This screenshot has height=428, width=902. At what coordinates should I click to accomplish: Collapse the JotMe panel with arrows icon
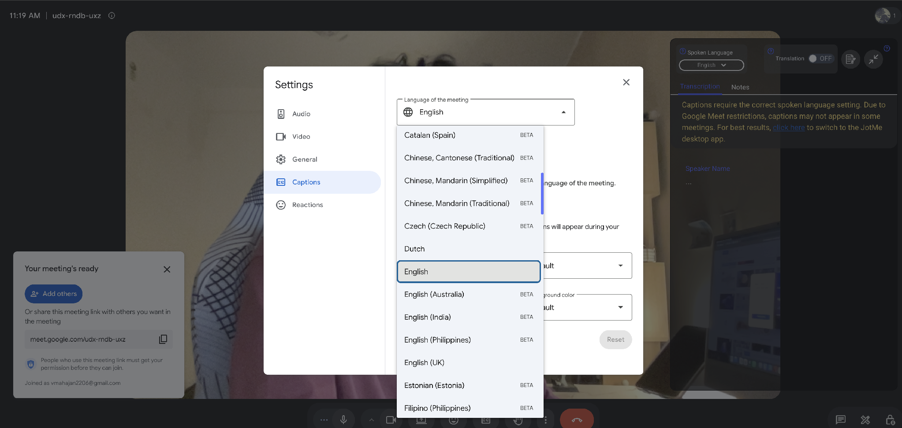[x=873, y=59]
